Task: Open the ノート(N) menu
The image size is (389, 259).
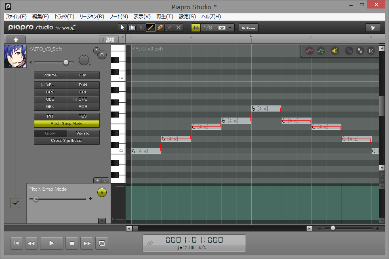Action: pos(119,17)
